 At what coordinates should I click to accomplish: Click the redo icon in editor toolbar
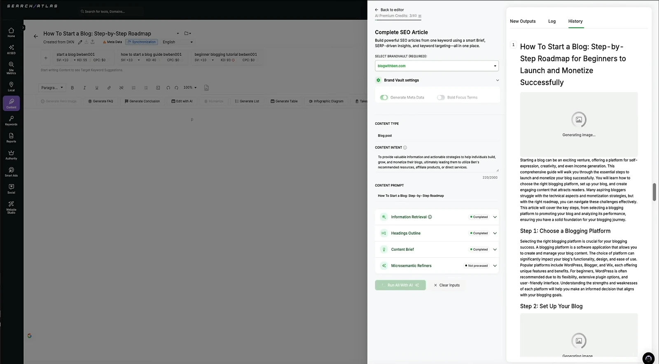(x=176, y=88)
